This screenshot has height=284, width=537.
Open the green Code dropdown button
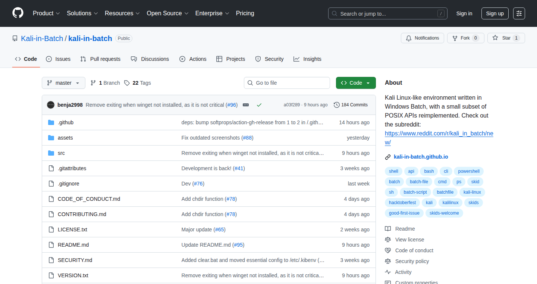tap(356, 83)
